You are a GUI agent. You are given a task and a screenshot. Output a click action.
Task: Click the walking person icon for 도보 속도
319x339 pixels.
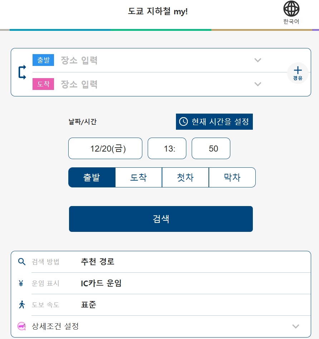tap(21, 305)
